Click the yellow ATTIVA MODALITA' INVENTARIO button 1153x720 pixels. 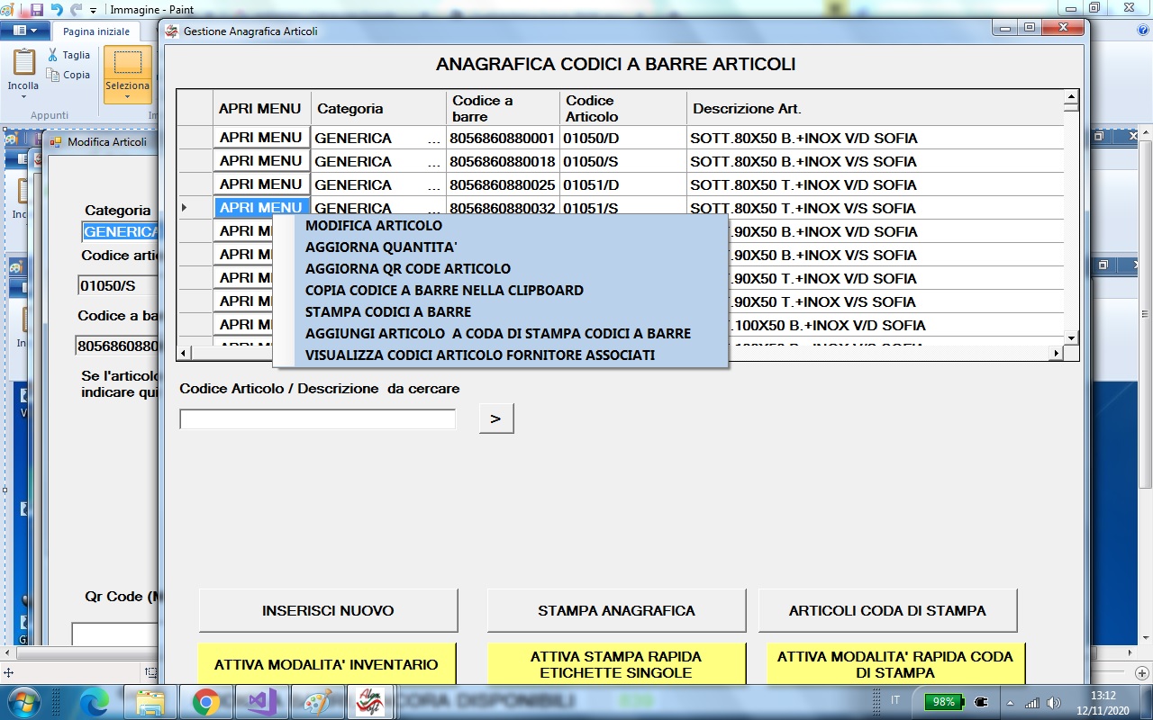click(x=326, y=664)
